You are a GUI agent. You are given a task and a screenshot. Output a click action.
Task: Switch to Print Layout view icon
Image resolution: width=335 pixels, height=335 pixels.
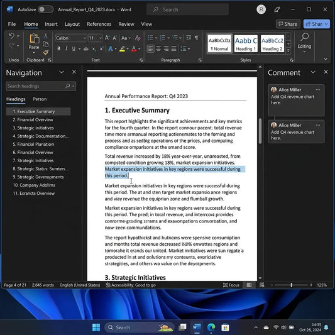[262, 285]
